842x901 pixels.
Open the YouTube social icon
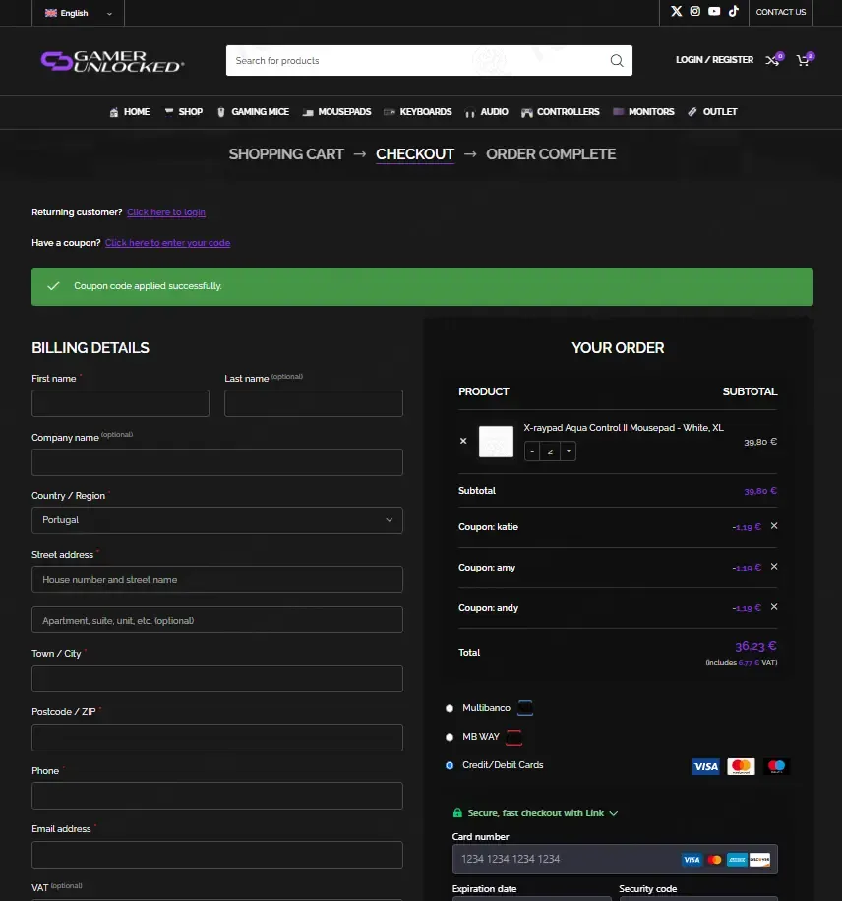[714, 11]
